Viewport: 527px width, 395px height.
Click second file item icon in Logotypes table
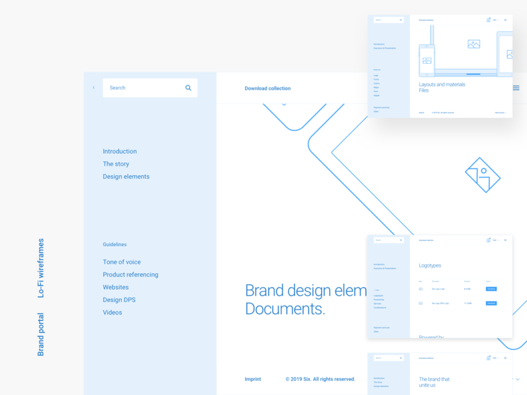[420, 303]
